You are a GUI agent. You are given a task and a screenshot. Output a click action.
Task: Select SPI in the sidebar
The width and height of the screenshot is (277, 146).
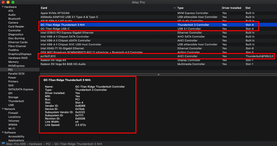[x=10, y=93]
